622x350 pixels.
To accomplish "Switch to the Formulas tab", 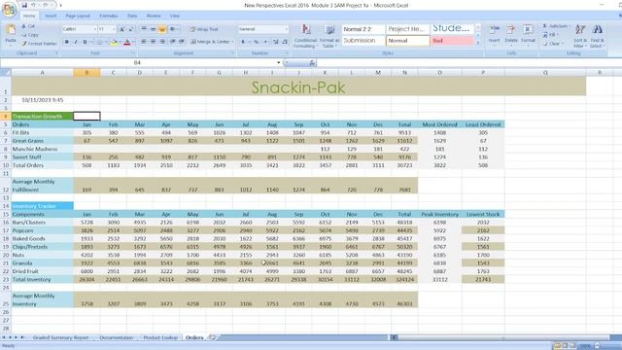I will pos(109,16).
